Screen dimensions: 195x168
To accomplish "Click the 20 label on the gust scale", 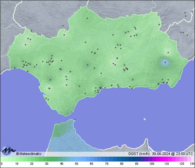I will tap(32, 164).
